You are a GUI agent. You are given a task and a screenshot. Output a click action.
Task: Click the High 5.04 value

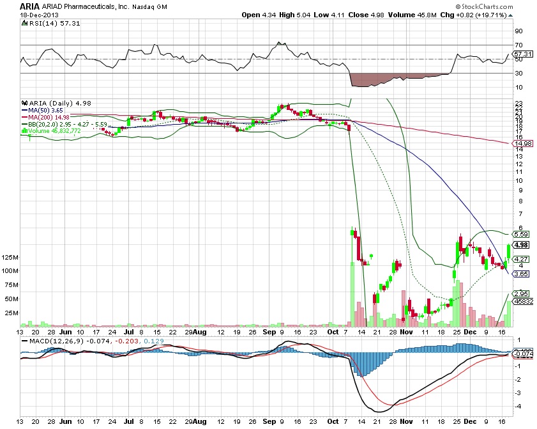[294, 15]
